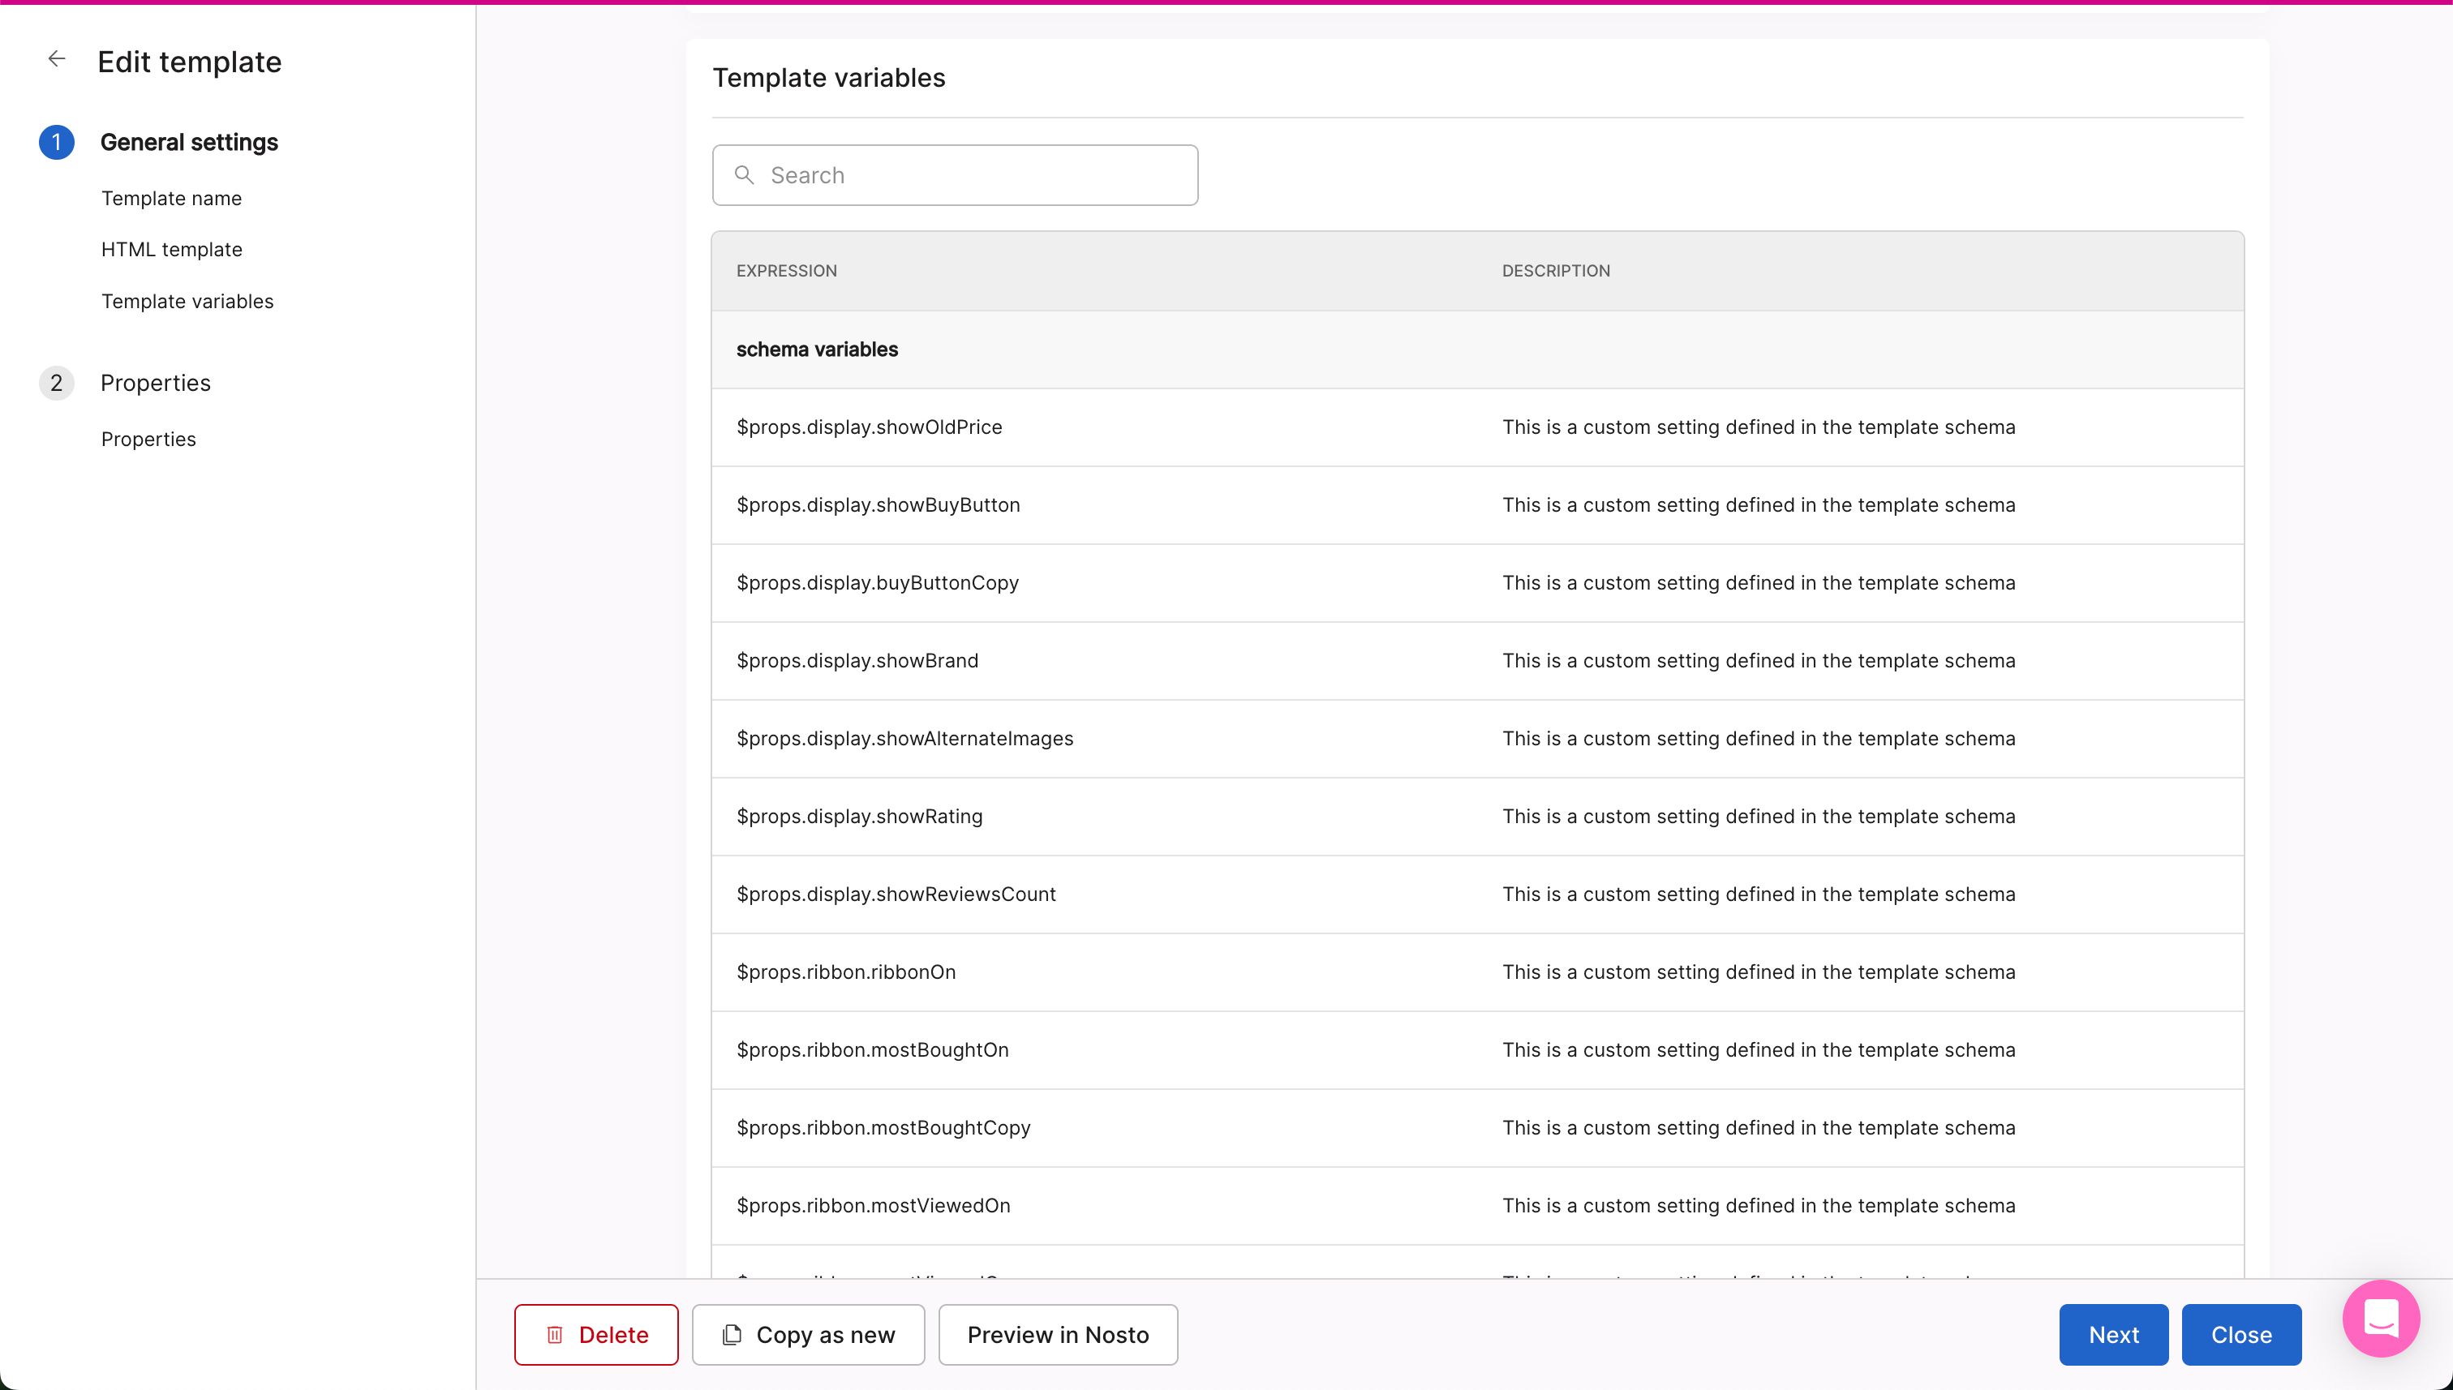Screen dimensions: 2453x1390
Task: Jump to the HTML template section
Action: (x=172, y=249)
